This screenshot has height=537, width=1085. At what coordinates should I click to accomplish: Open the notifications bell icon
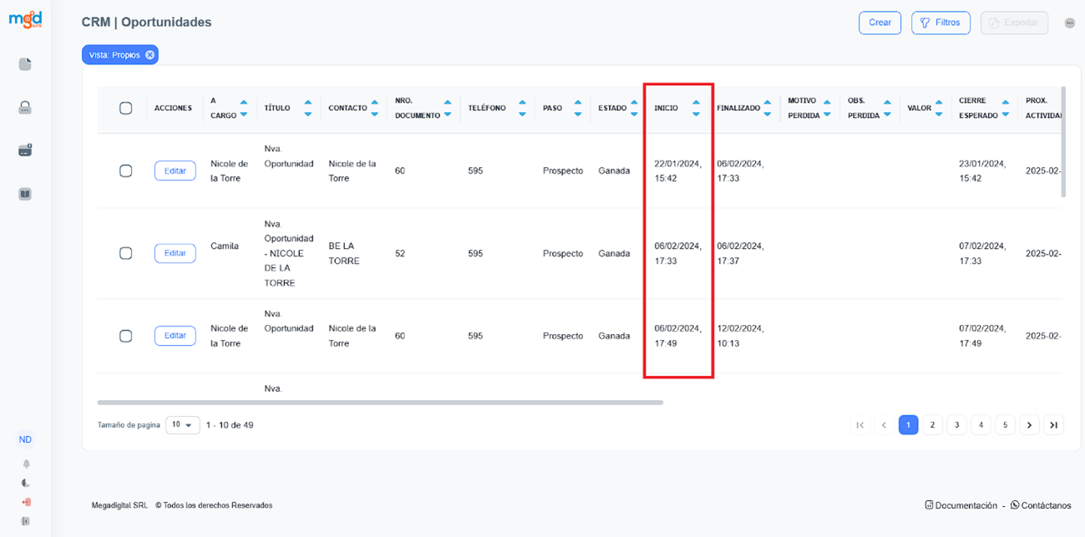click(26, 464)
